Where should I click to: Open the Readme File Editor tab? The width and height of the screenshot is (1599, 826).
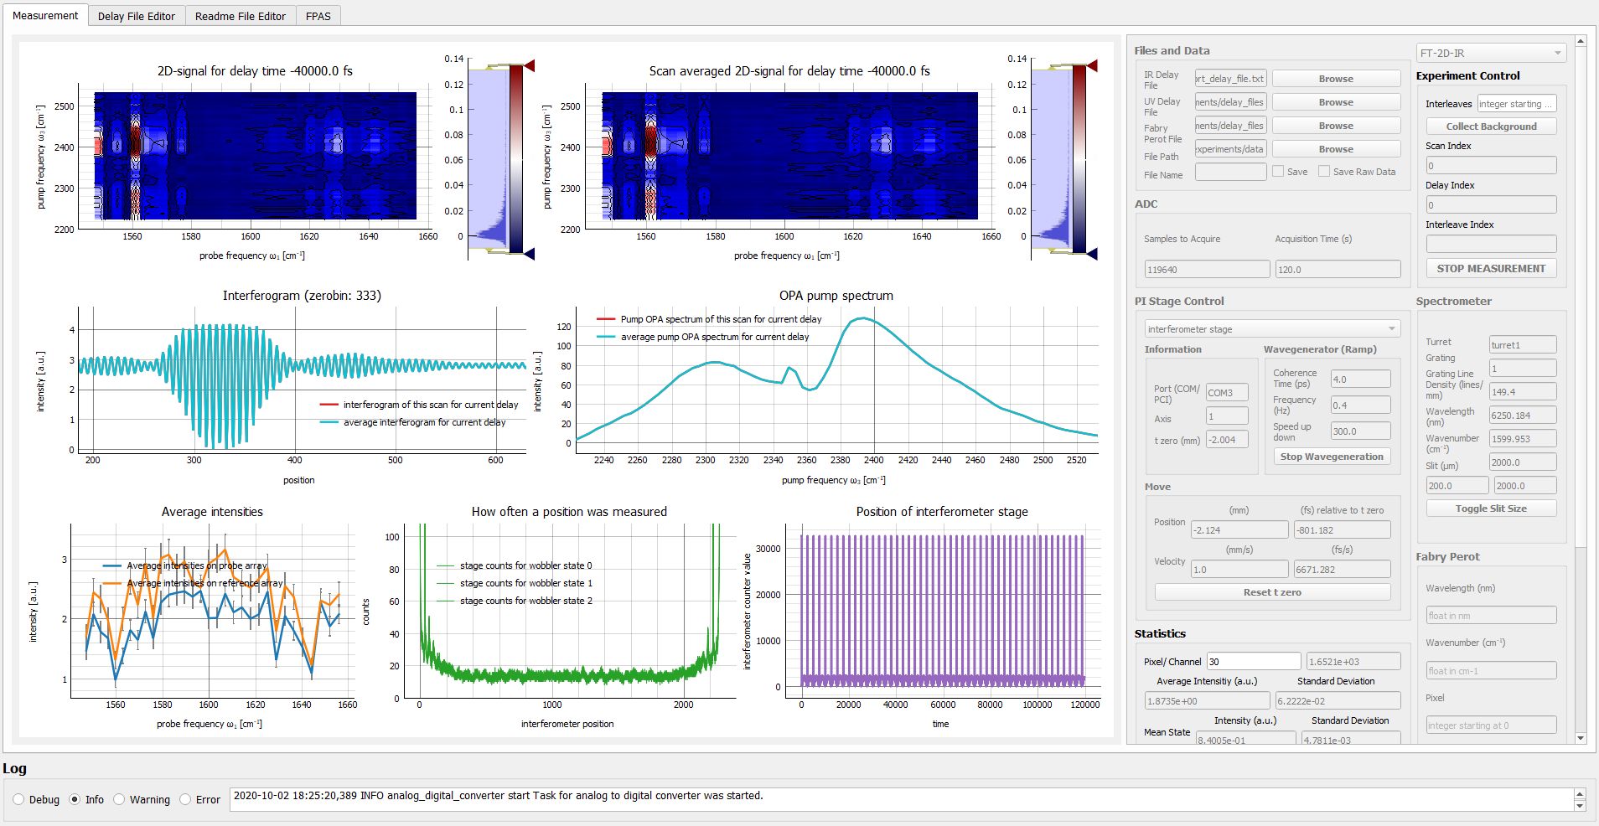(241, 16)
